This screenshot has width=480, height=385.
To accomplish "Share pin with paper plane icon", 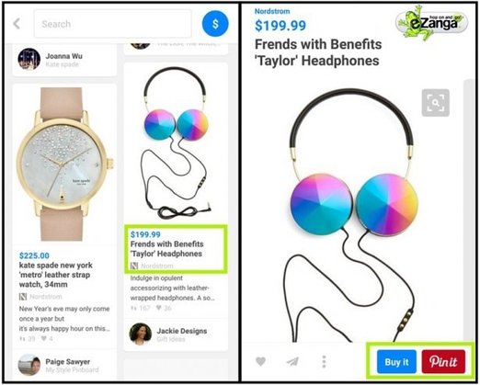I will [x=292, y=362].
